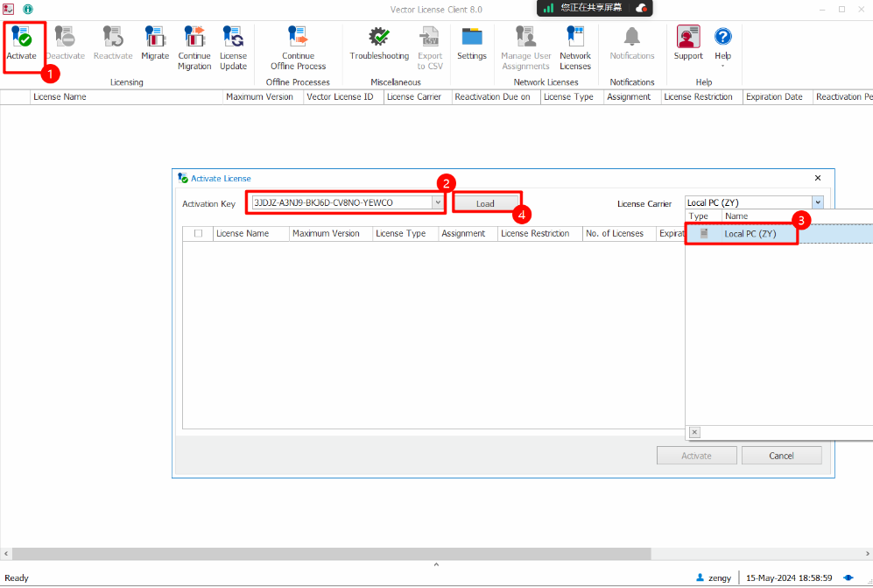Image resolution: width=873 pixels, height=588 pixels.
Task: Click the Ready status text
Action: coord(17,578)
